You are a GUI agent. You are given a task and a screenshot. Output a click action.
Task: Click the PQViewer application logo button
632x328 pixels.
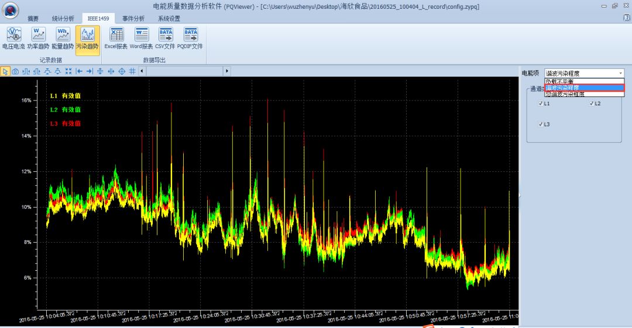click(x=10, y=10)
